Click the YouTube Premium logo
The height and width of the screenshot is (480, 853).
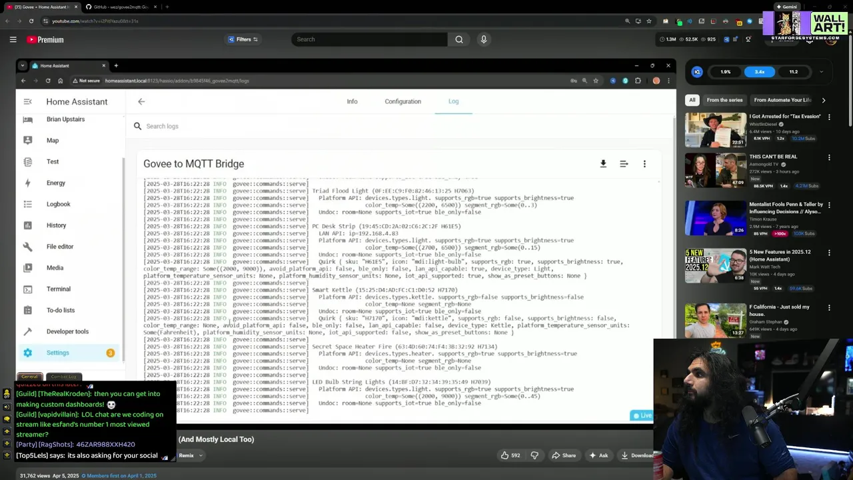(x=45, y=39)
